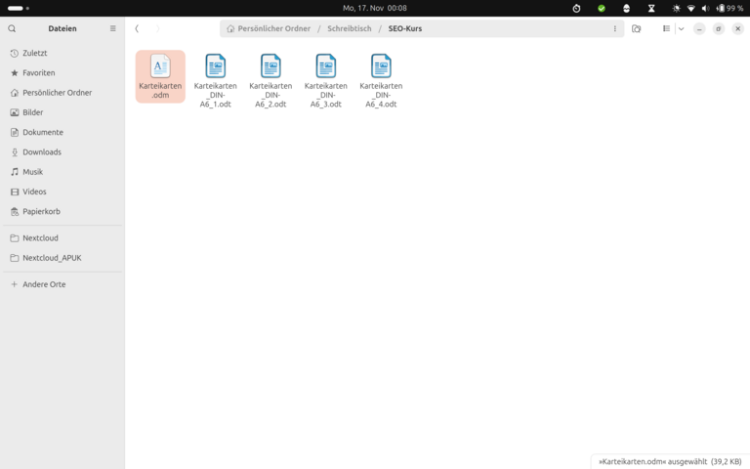Open the Nextcloud_APUK folder bookmark
750x469 pixels.
click(x=52, y=258)
